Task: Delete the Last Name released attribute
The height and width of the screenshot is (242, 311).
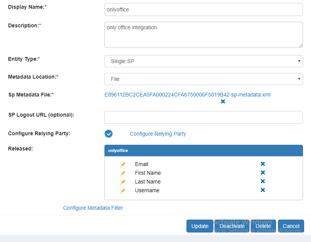Action: pyautogui.click(x=263, y=182)
